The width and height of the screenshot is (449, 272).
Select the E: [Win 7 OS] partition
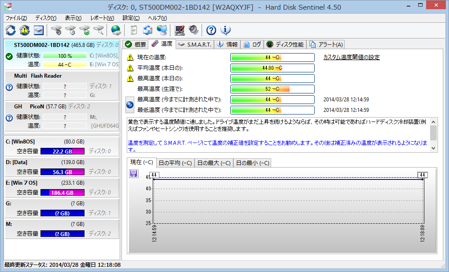62,187
